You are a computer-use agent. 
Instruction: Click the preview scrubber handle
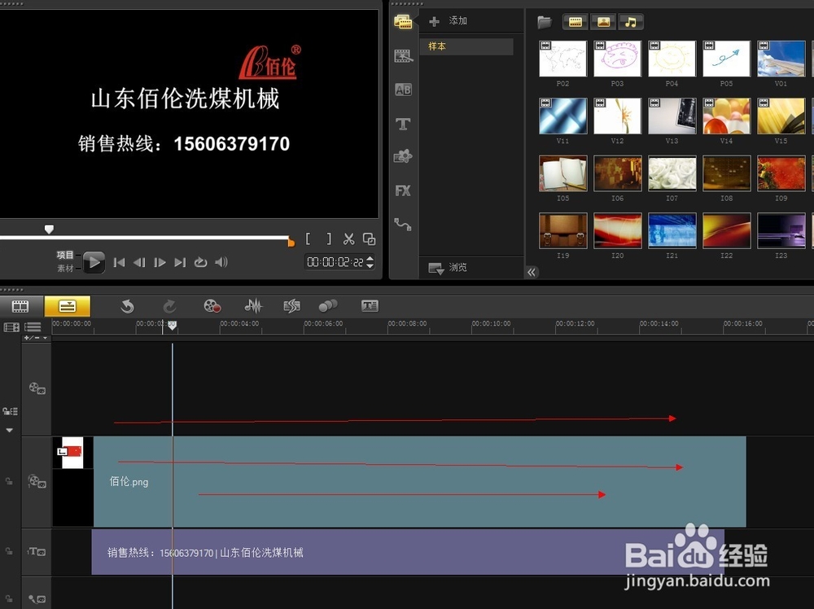coord(49,229)
